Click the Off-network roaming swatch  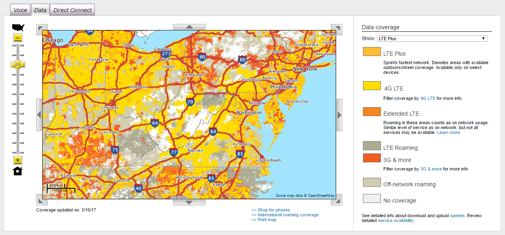pos(372,182)
